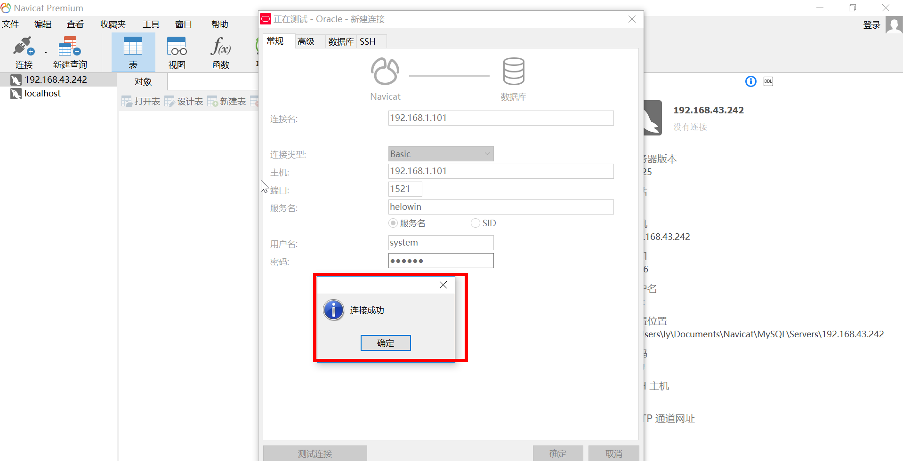Click the 端口 field showing 1521
The image size is (903, 461).
click(x=405, y=189)
